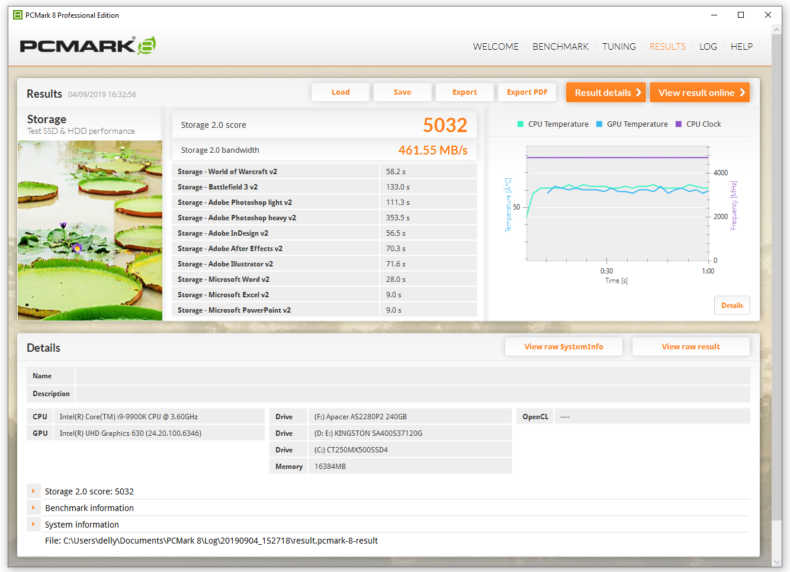Image resolution: width=790 pixels, height=572 pixels.
Task: Select Adobe Photoshop heavy v2 row
Action: pyautogui.click(x=325, y=217)
